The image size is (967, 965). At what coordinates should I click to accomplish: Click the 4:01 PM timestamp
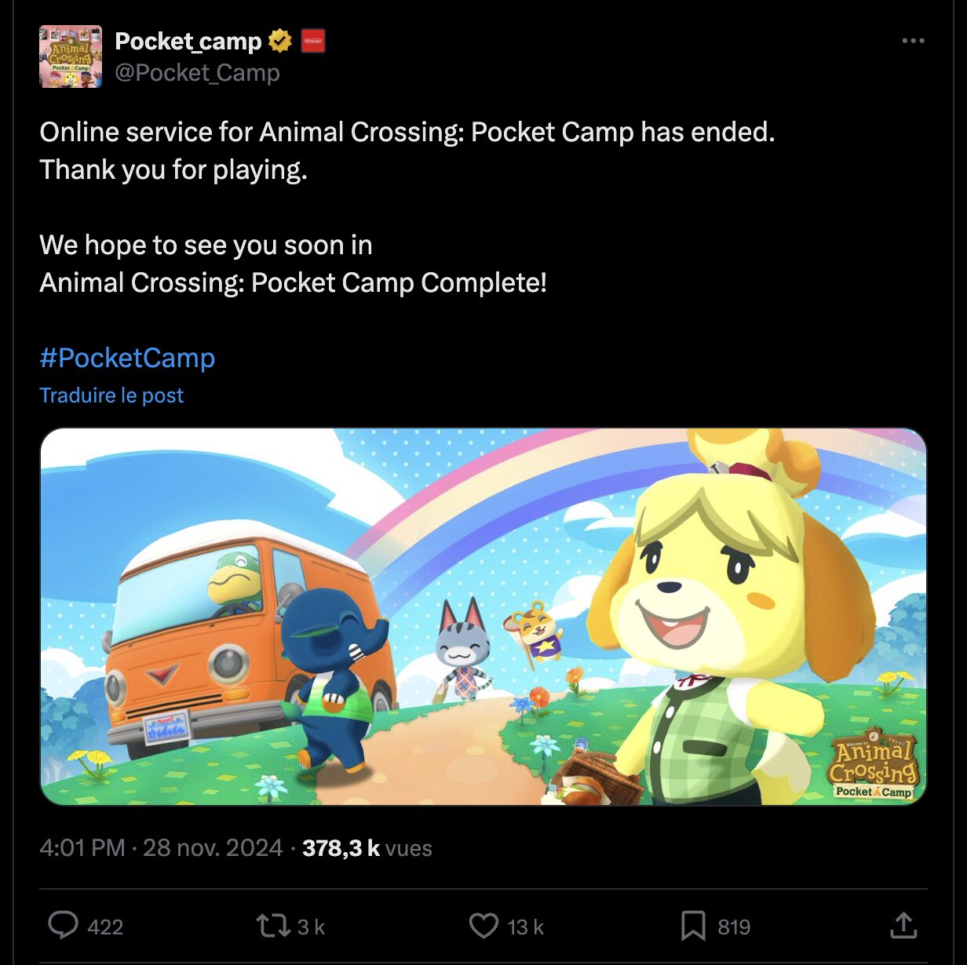tap(82, 848)
